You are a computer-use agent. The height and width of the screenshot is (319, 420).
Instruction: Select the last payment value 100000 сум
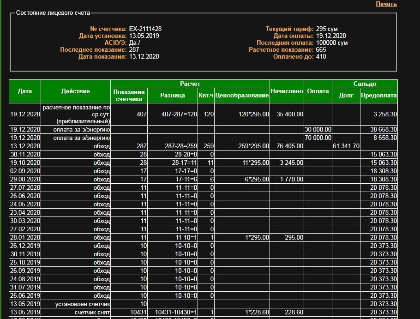(332, 42)
